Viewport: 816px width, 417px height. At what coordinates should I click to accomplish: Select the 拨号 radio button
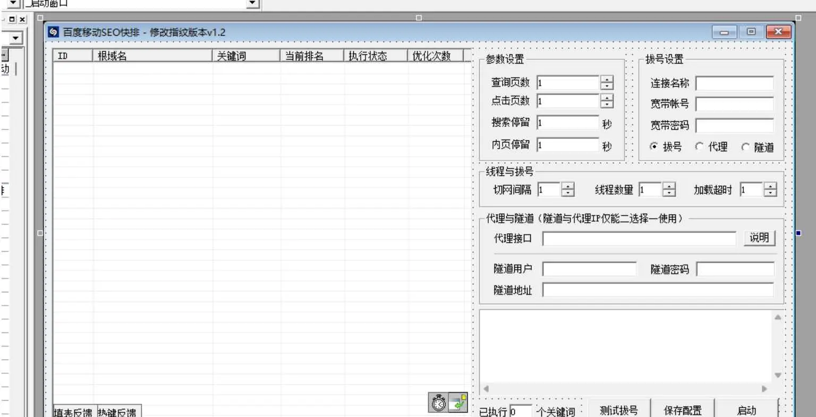tap(654, 146)
